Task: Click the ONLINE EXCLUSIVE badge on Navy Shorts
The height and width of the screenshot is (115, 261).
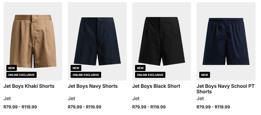Action: [x=86, y=75]
